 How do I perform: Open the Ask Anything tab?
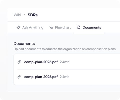pos(30,27)
